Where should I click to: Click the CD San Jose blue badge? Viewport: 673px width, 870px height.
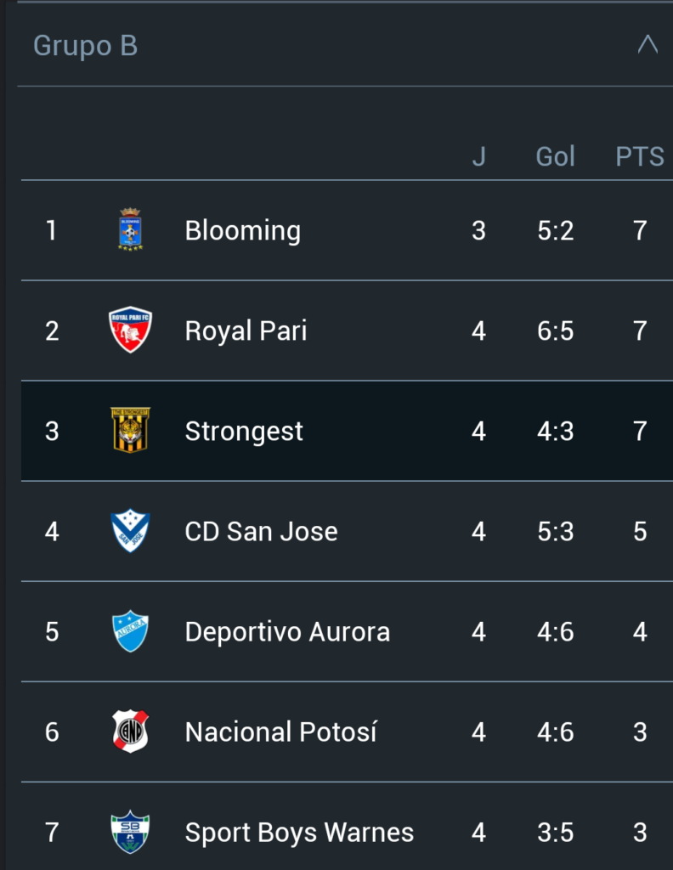[130, 531]
